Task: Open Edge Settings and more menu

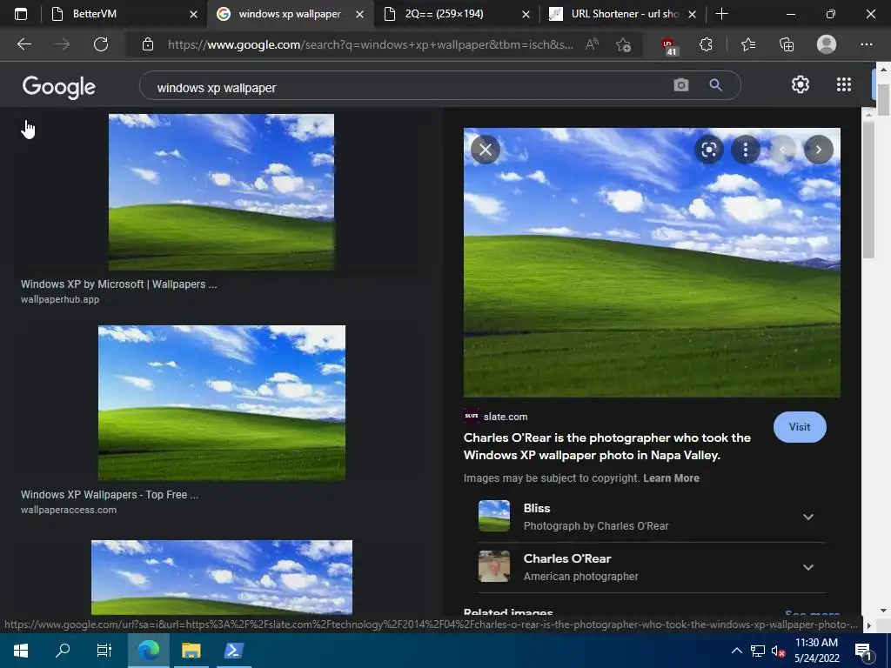Action: click(866, 44)
